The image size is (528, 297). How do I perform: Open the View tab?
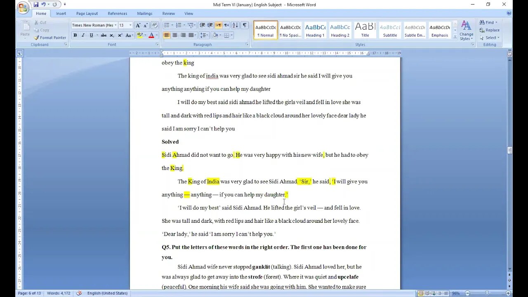pyautogui.click(x=189, y=14)
